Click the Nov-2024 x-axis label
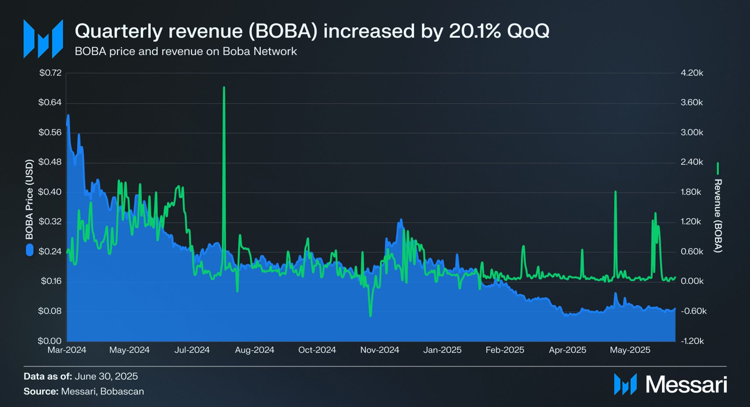Image resolution: width=750 pixels, height=407 pixels. click(x=380, y=350)
